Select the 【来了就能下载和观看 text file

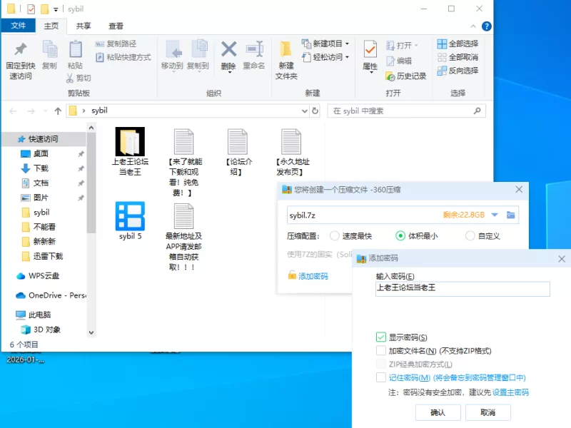click(x=184, y=163)
